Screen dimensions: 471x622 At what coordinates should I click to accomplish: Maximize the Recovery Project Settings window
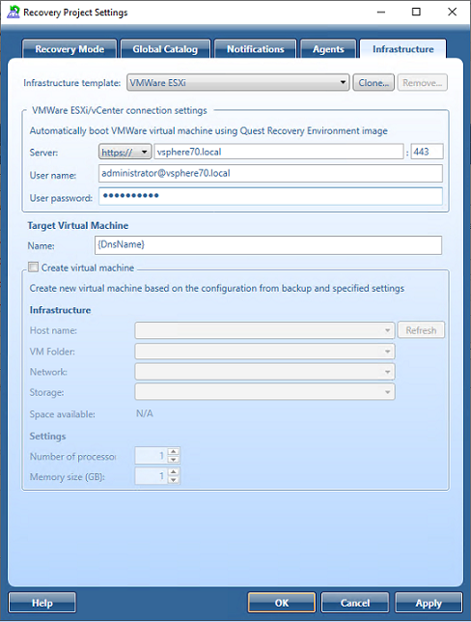(x=416, y=12)
